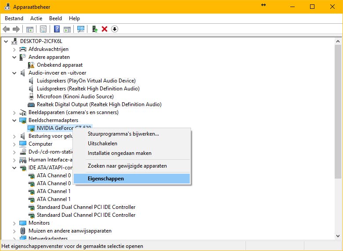Select the DESKTOP-2ICFK6L computer icon
The image size is (343, 251).
click(x=14, y=41)
